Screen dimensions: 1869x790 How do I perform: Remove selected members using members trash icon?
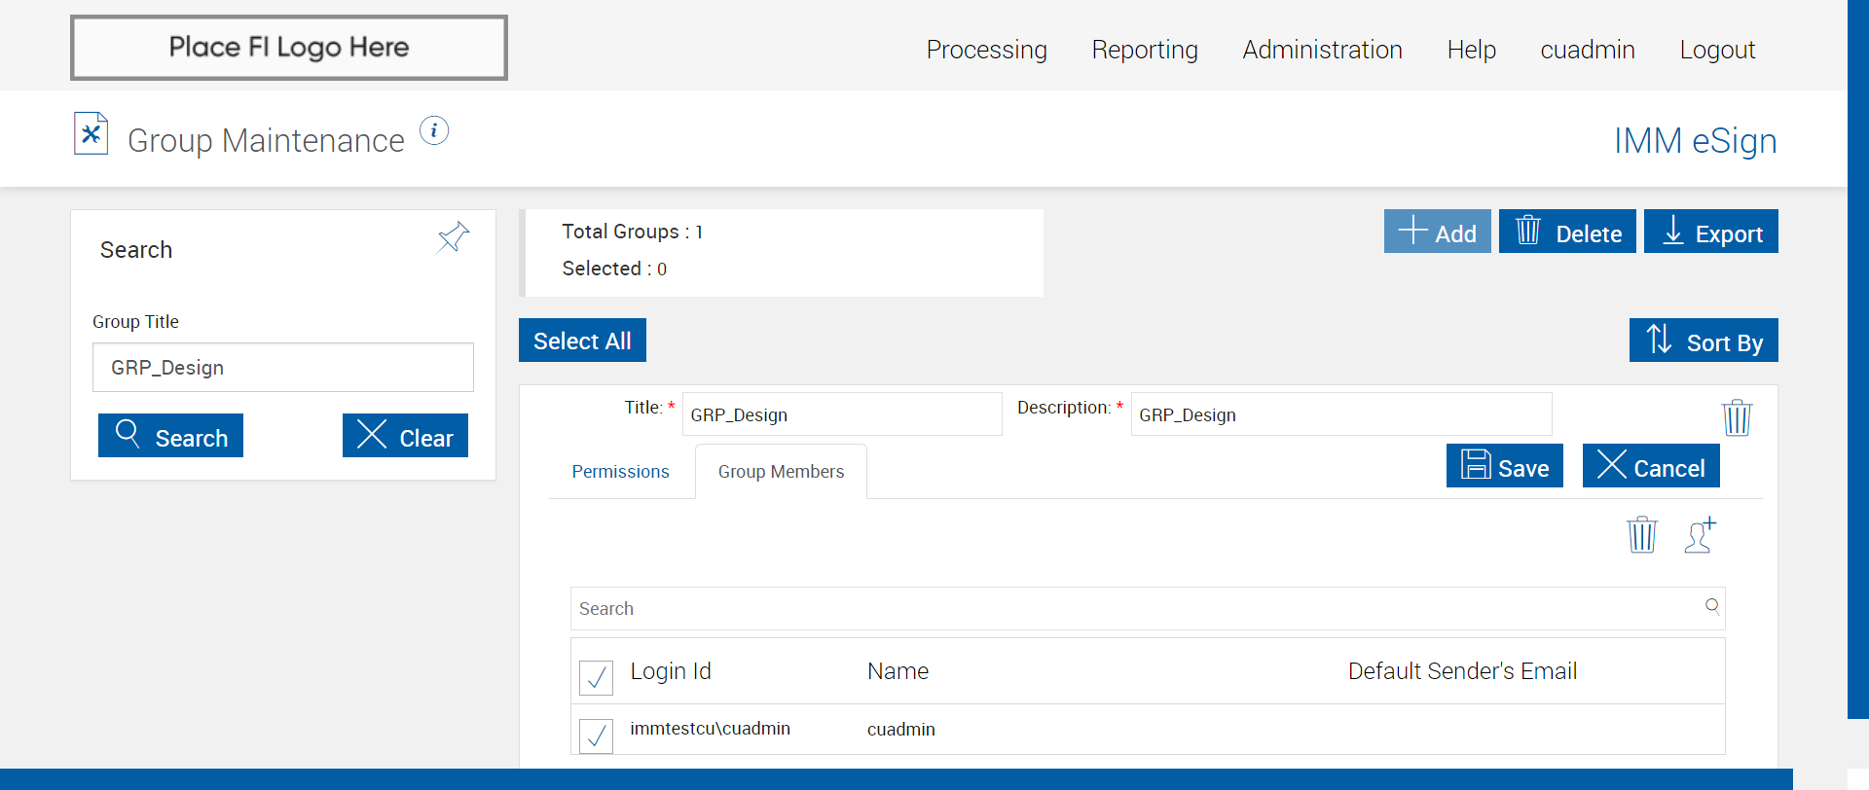click(x=1641, y=535)
